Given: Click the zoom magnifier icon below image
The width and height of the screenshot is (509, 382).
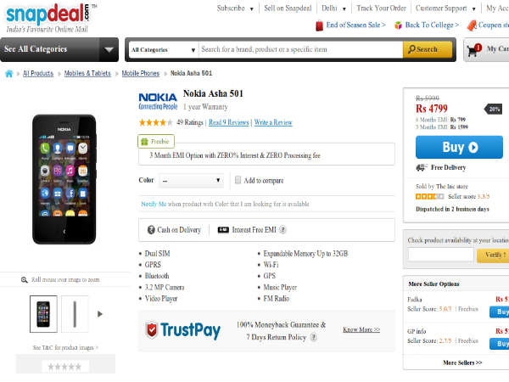Looking at the screenshot, I should pos(24,279).
